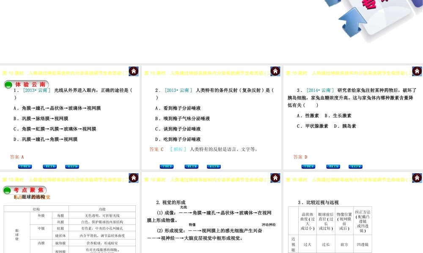Click the 过长 cell in myopia table
This screenshot has width=423, height=253.
coord(326,245)
